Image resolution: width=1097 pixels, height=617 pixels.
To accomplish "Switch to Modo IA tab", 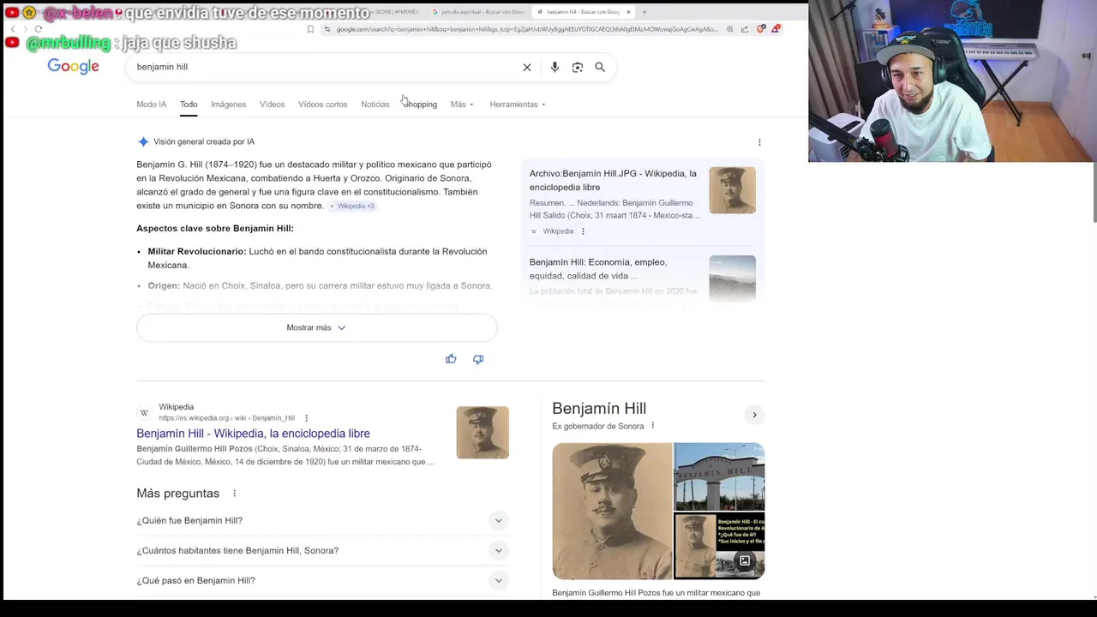I will [x=152, y=105].
